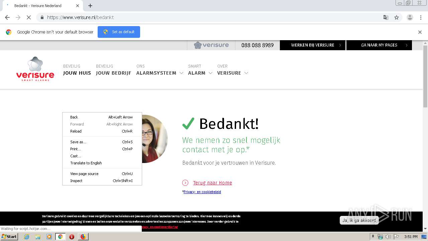The image size is (428, 241).
Task: Stop loading the page
Action: [x=29, y=17]
